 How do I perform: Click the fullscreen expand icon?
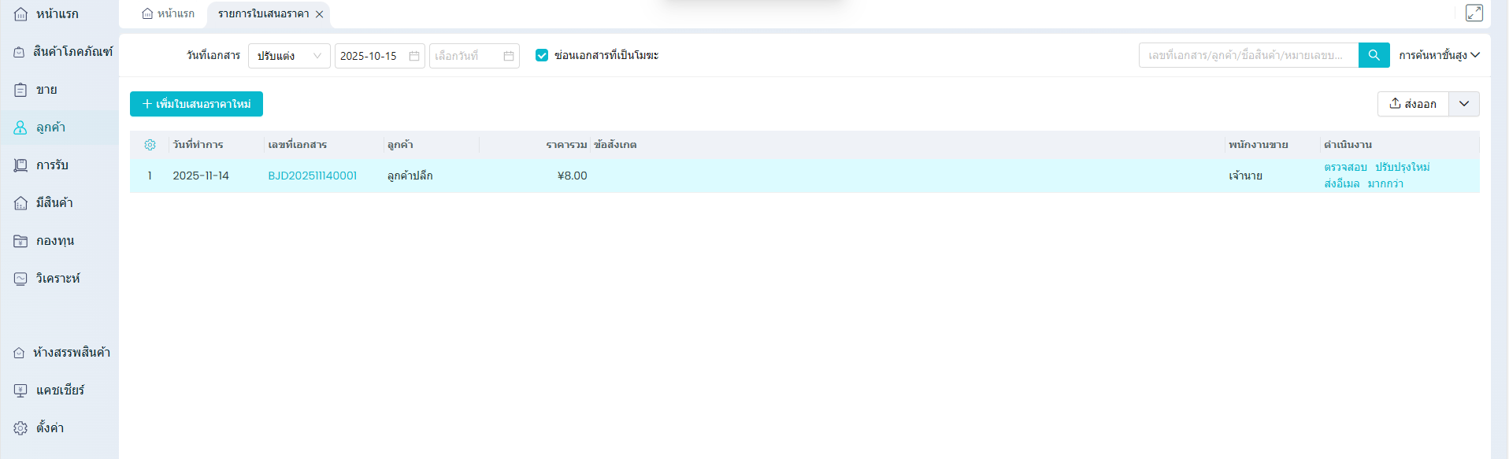click(1474, 13)
